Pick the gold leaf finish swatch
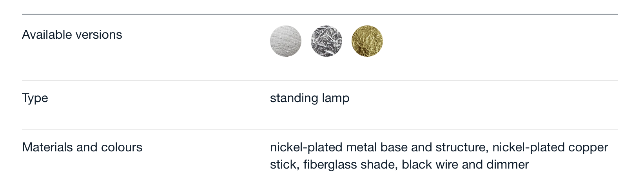This screenshot has width=642, height=194. [x=367, y=41]
